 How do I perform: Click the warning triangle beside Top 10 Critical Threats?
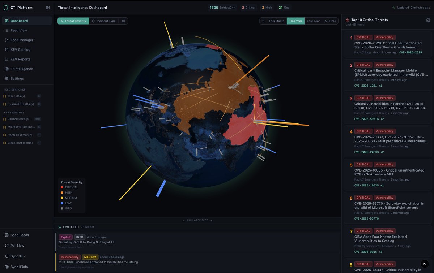point(348,20)
